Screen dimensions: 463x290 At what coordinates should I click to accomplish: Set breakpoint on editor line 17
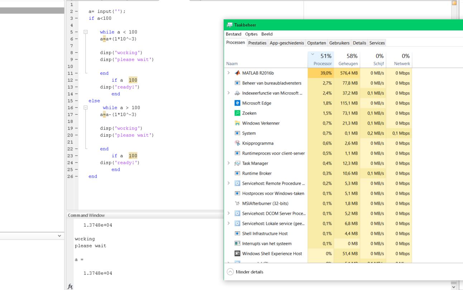click(x=76, y=115)
